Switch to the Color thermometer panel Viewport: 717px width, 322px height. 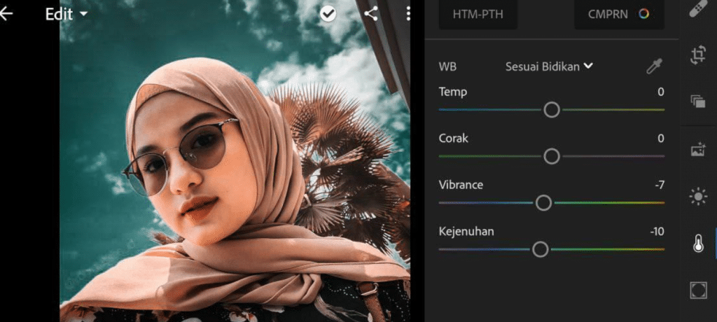(698, 244)
